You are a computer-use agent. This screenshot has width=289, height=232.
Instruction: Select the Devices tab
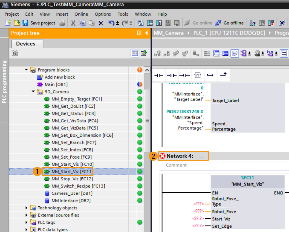(26, 44)
